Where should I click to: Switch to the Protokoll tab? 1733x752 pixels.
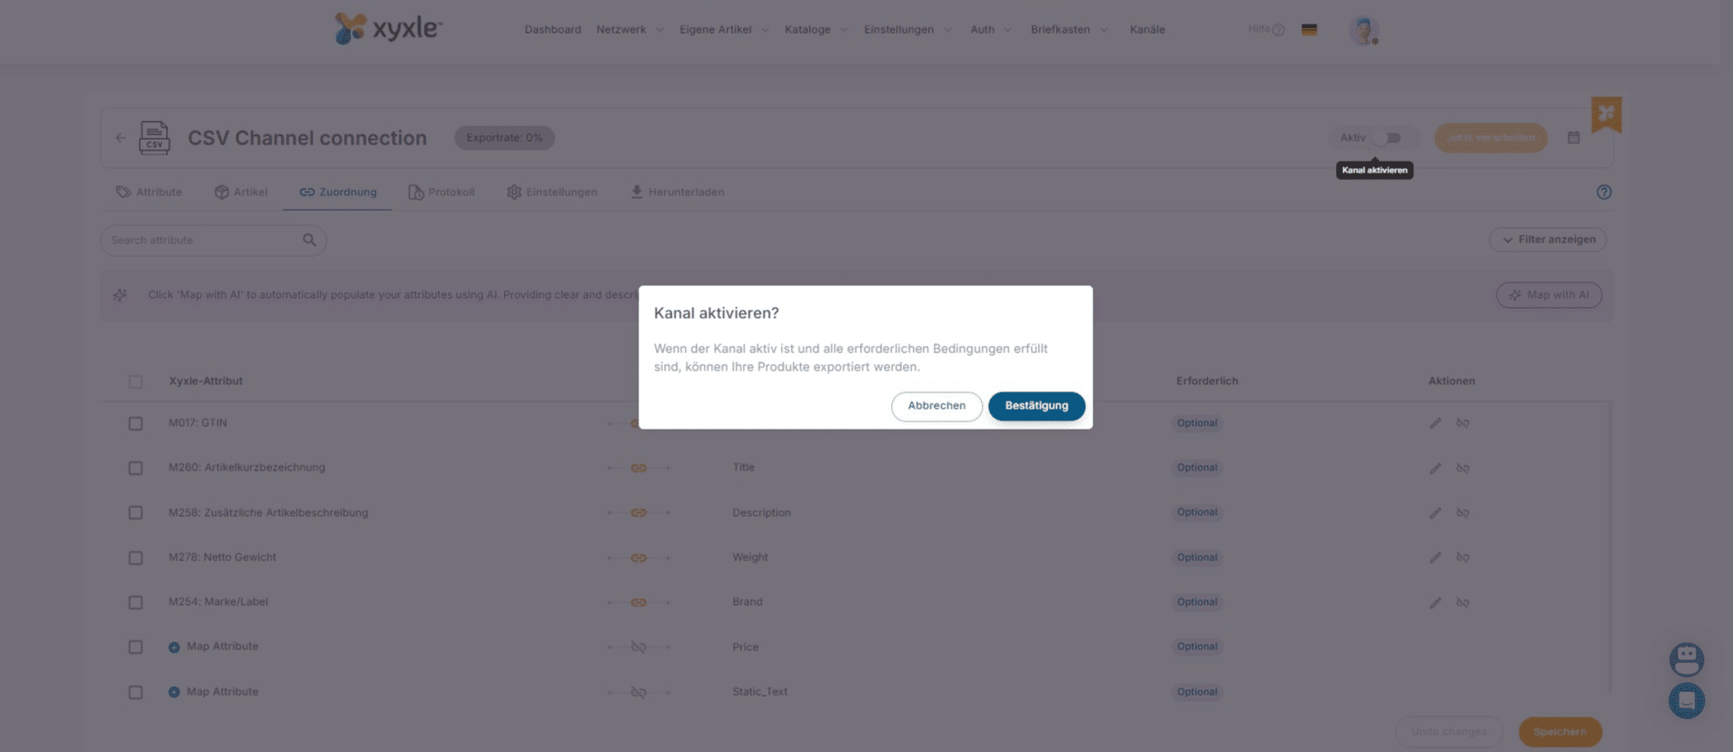tap(441, 193)
